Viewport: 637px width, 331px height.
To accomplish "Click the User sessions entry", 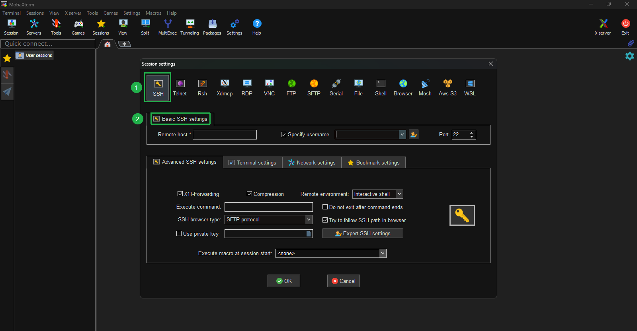I will click(35, 55).
